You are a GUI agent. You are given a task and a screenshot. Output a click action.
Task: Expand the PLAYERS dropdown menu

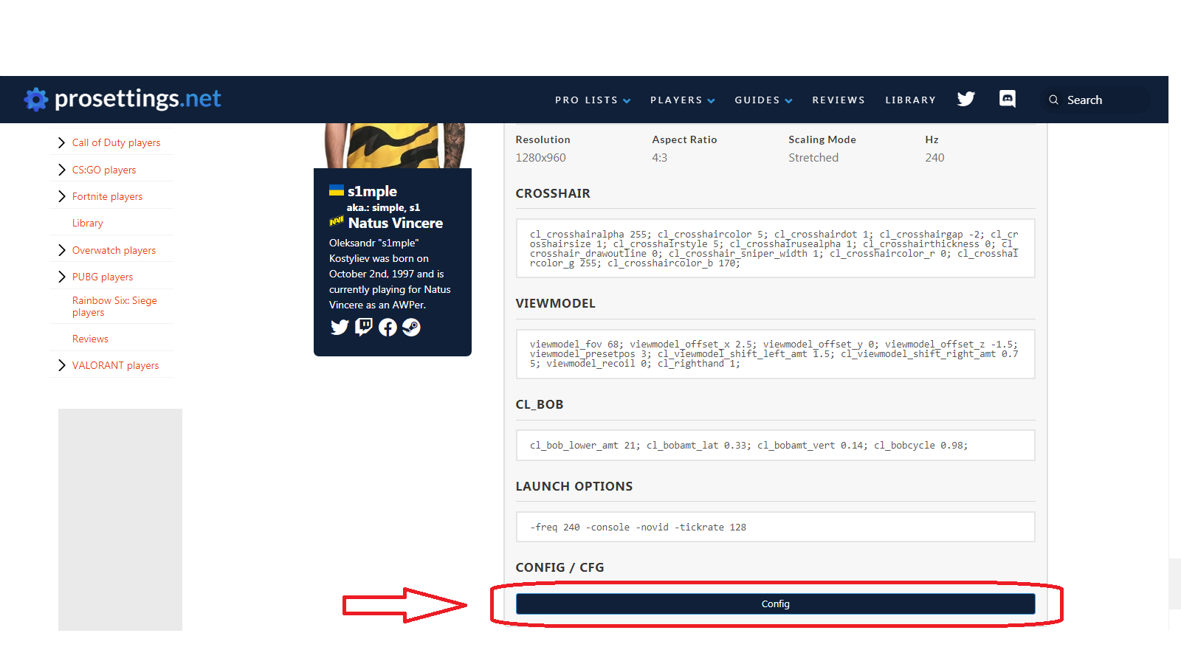[x=682, y=100]
